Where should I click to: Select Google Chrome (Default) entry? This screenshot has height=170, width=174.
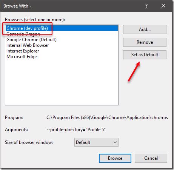tap(62, 40)
